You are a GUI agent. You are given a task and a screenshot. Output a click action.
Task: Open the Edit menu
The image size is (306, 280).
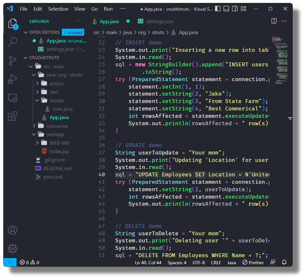38,9
